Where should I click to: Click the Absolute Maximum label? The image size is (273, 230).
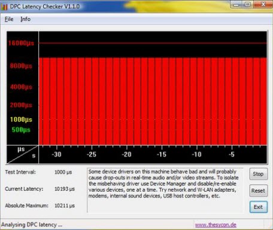(x=26, y=206)
